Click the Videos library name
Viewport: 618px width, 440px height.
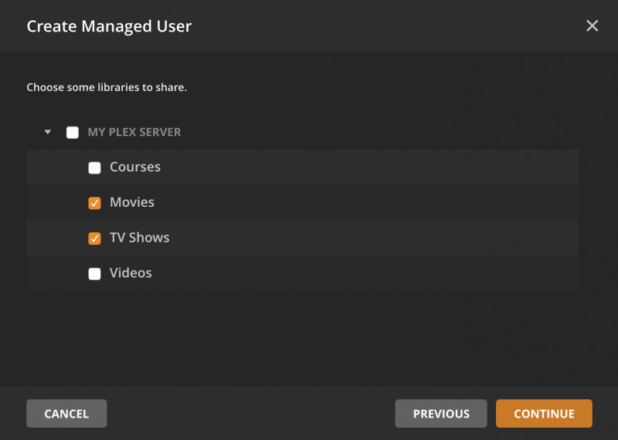131,272
